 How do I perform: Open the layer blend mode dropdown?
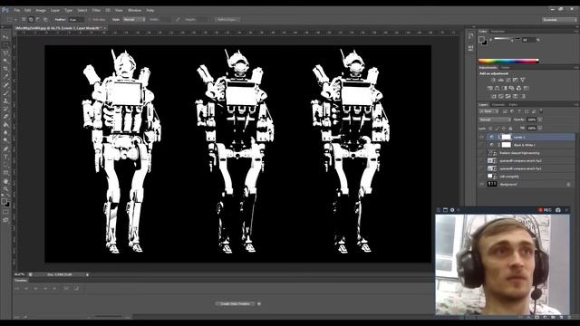pyautogui.click(x=495, y=120)
